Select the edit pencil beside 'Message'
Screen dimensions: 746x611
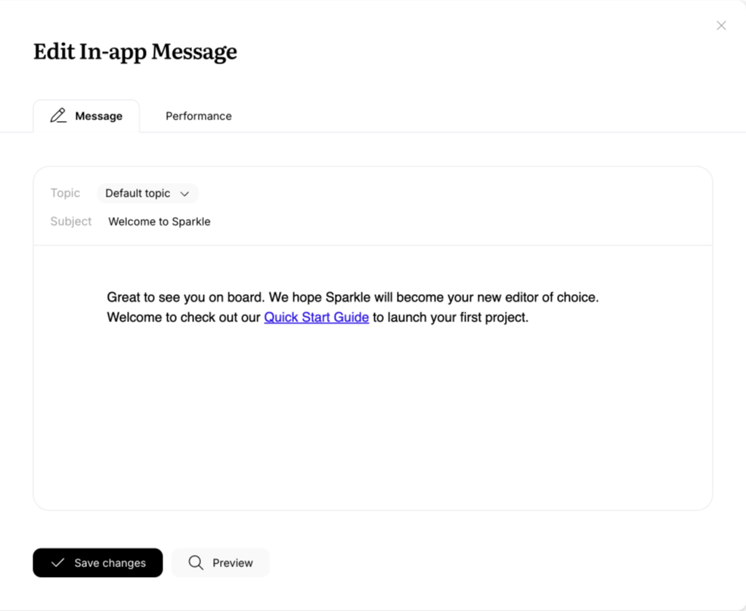point(59,115)
